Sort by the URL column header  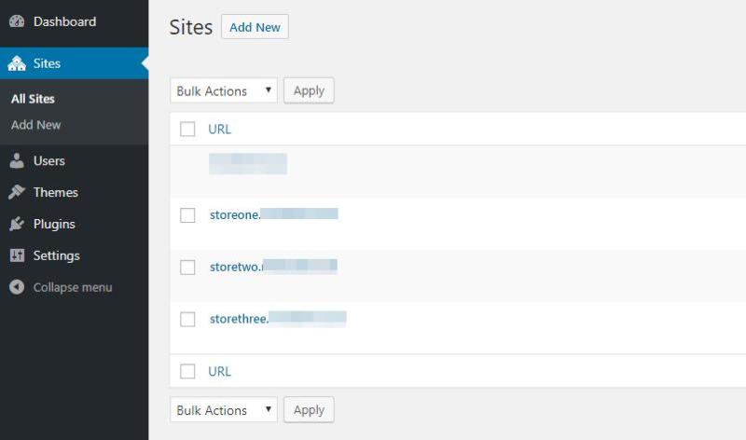[220, 130]
